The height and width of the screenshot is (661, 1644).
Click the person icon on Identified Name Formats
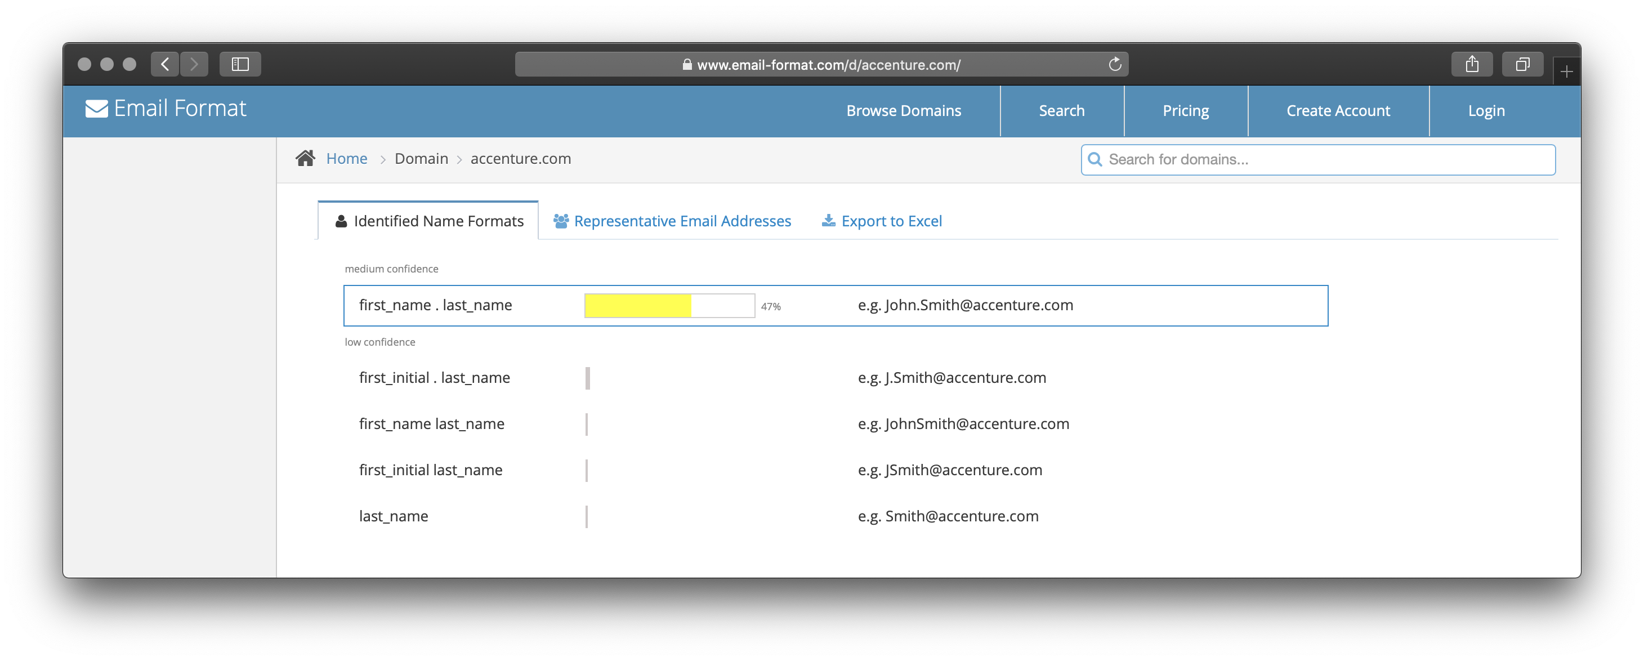341,221
